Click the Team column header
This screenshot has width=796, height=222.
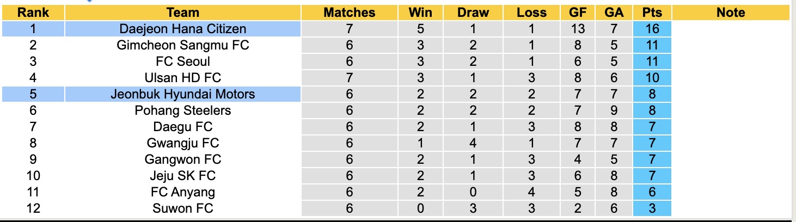[x=183, y=13]
